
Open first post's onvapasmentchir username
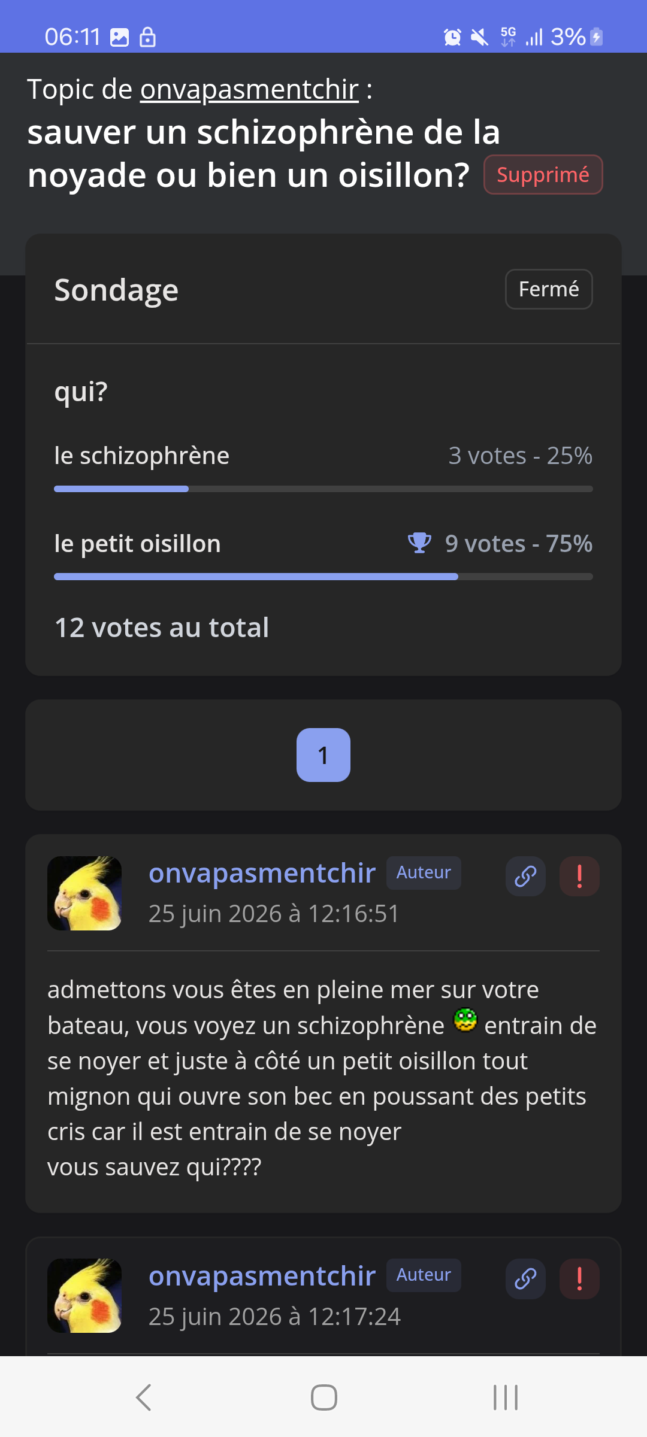(262, 873)
